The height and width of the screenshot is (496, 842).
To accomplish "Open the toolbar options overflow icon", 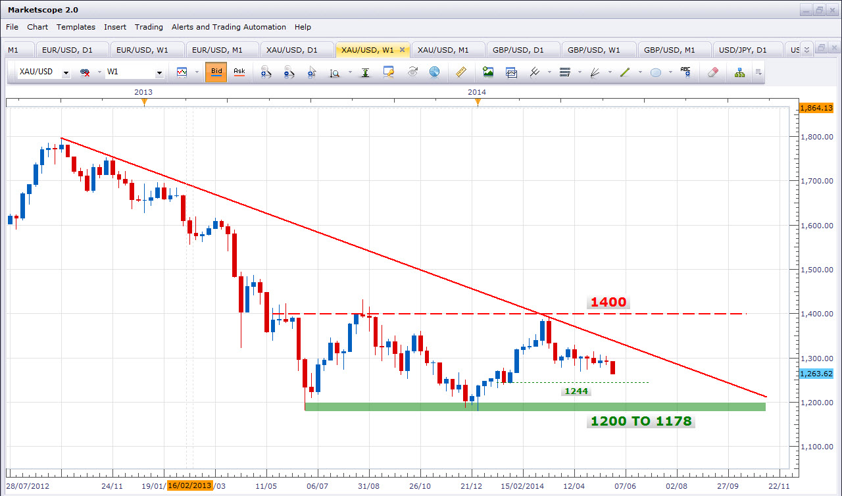I will point(758,72).
